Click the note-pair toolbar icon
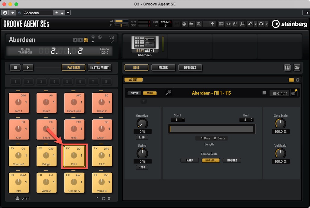 coord(242,24)
